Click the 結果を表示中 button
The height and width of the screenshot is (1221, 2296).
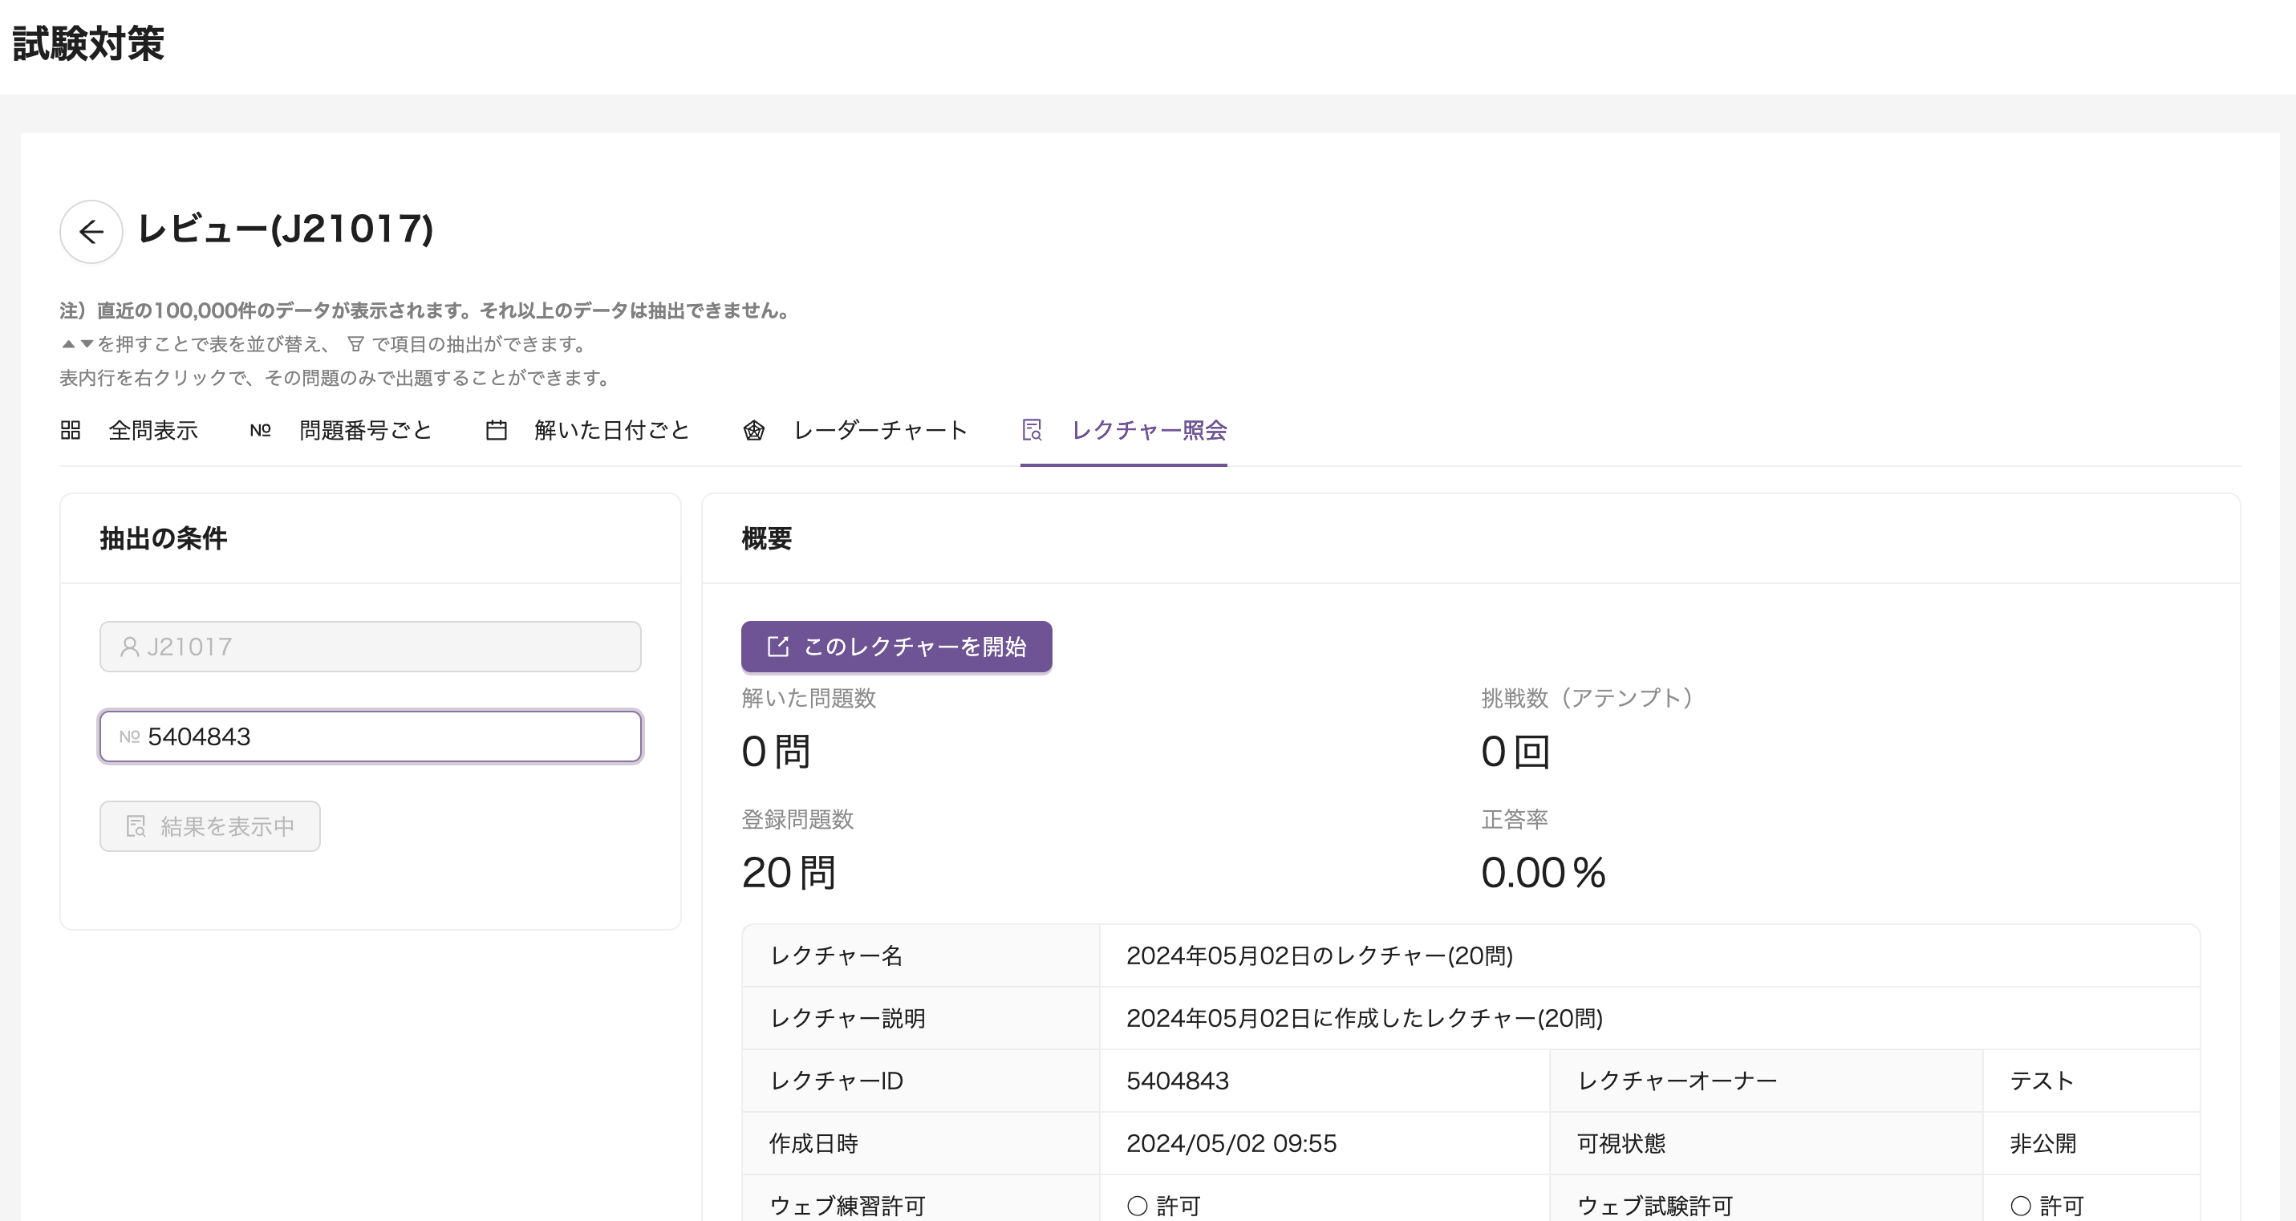209,826
